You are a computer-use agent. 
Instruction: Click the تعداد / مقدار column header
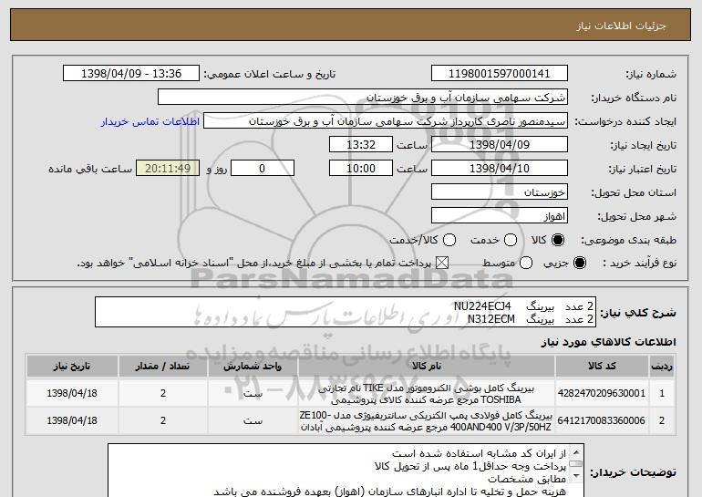pos(163,367)
